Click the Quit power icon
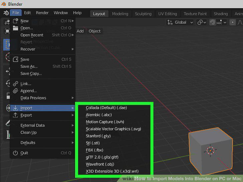243x182 pixels. pyautogui.click(x=15, y=153)
